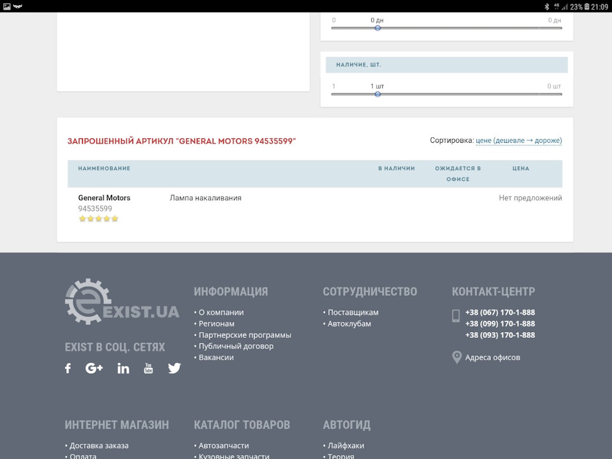This screenshot has width=612, height=459.
Task: Click the five-star rating under 94535599
Action: [x=98, y=219]
